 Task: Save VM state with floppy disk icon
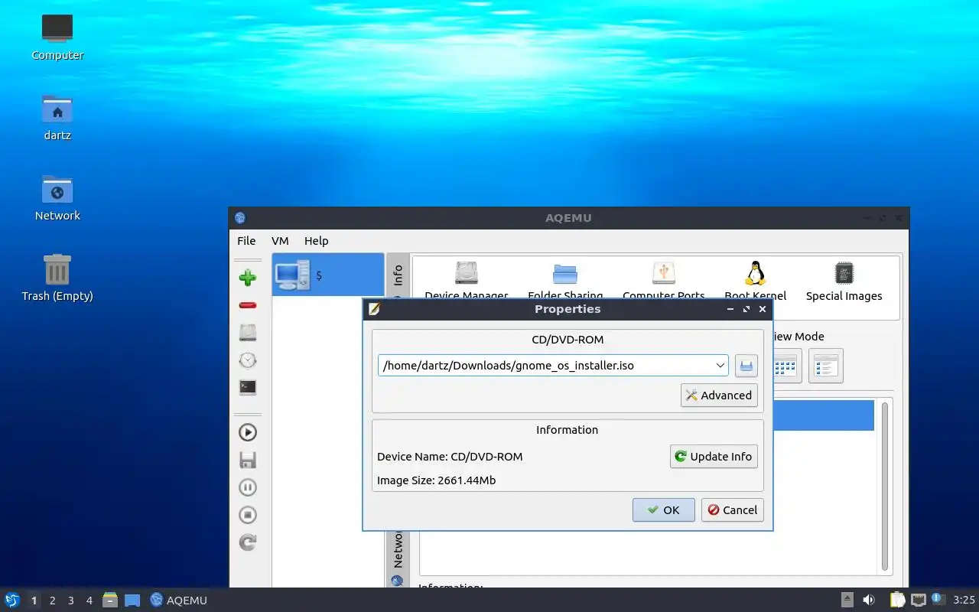(247, 460)
